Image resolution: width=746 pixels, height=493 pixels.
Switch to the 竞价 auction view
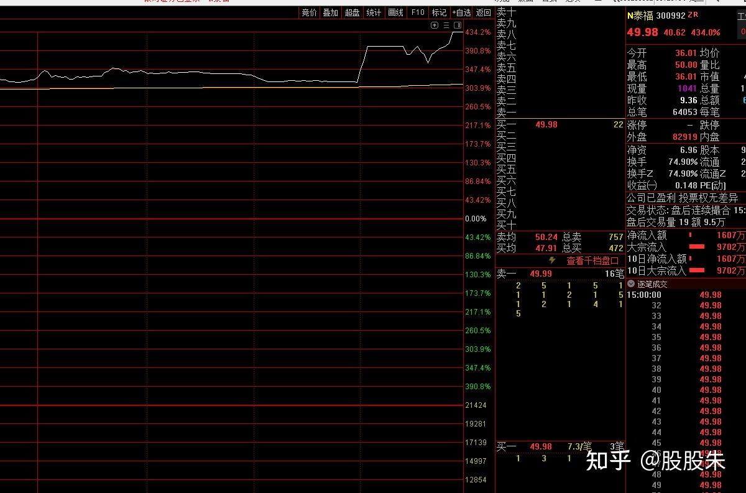(x=309, y=12)
